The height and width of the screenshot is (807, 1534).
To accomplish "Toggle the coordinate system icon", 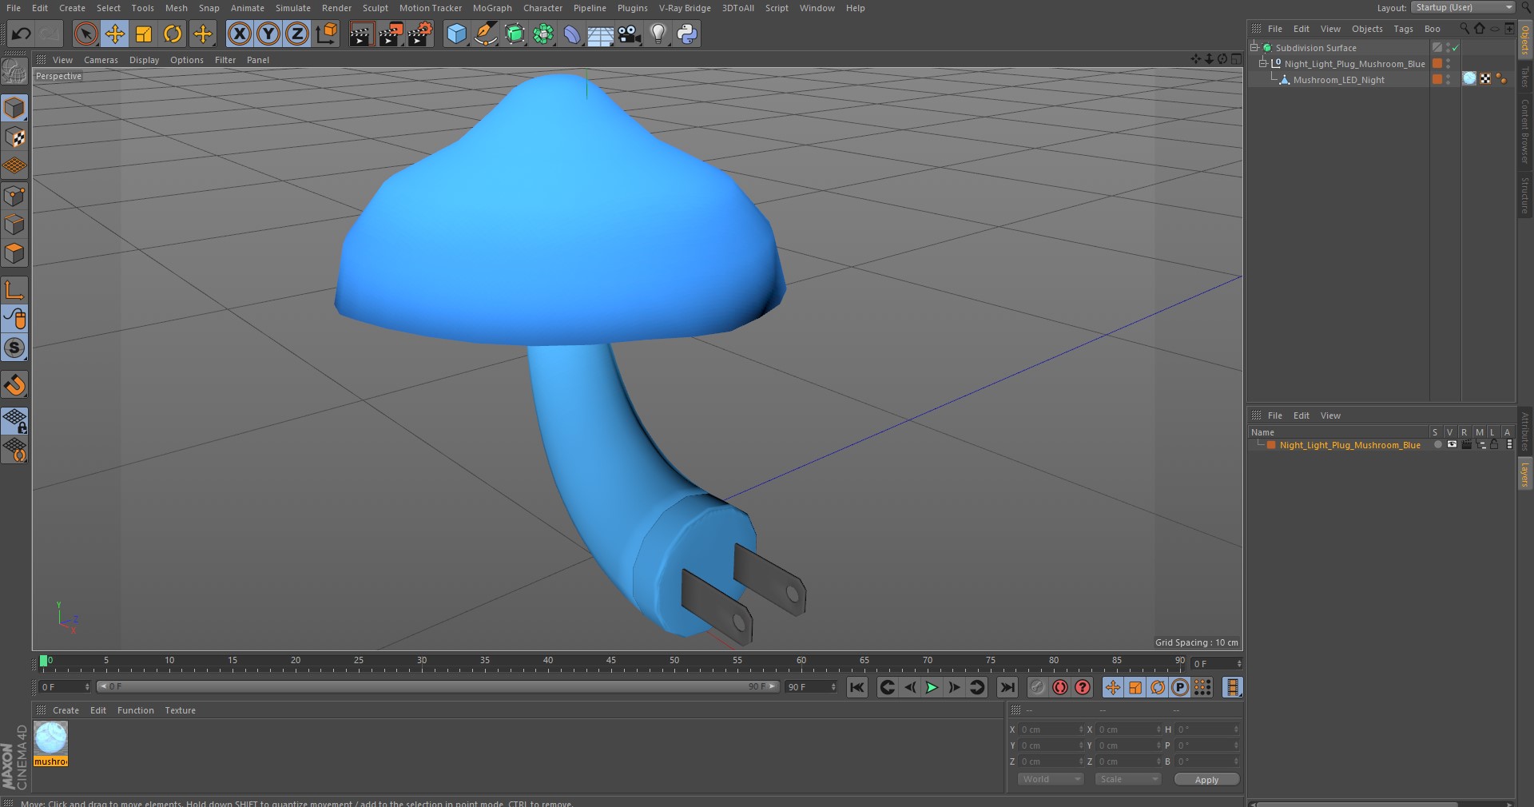I will pyautogui.click(x=327, y=34).
